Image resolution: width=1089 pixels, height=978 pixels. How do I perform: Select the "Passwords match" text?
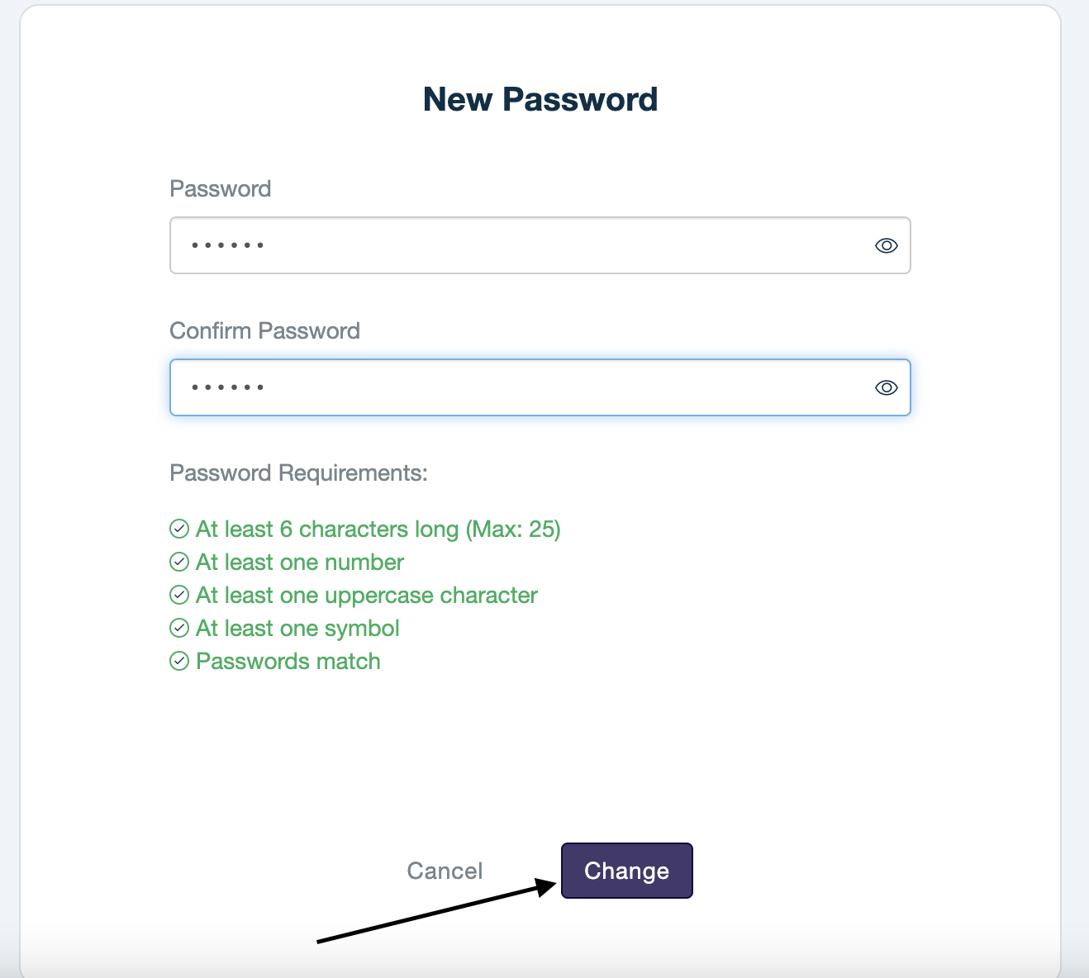pyautogui.click(x=288, y=661)
